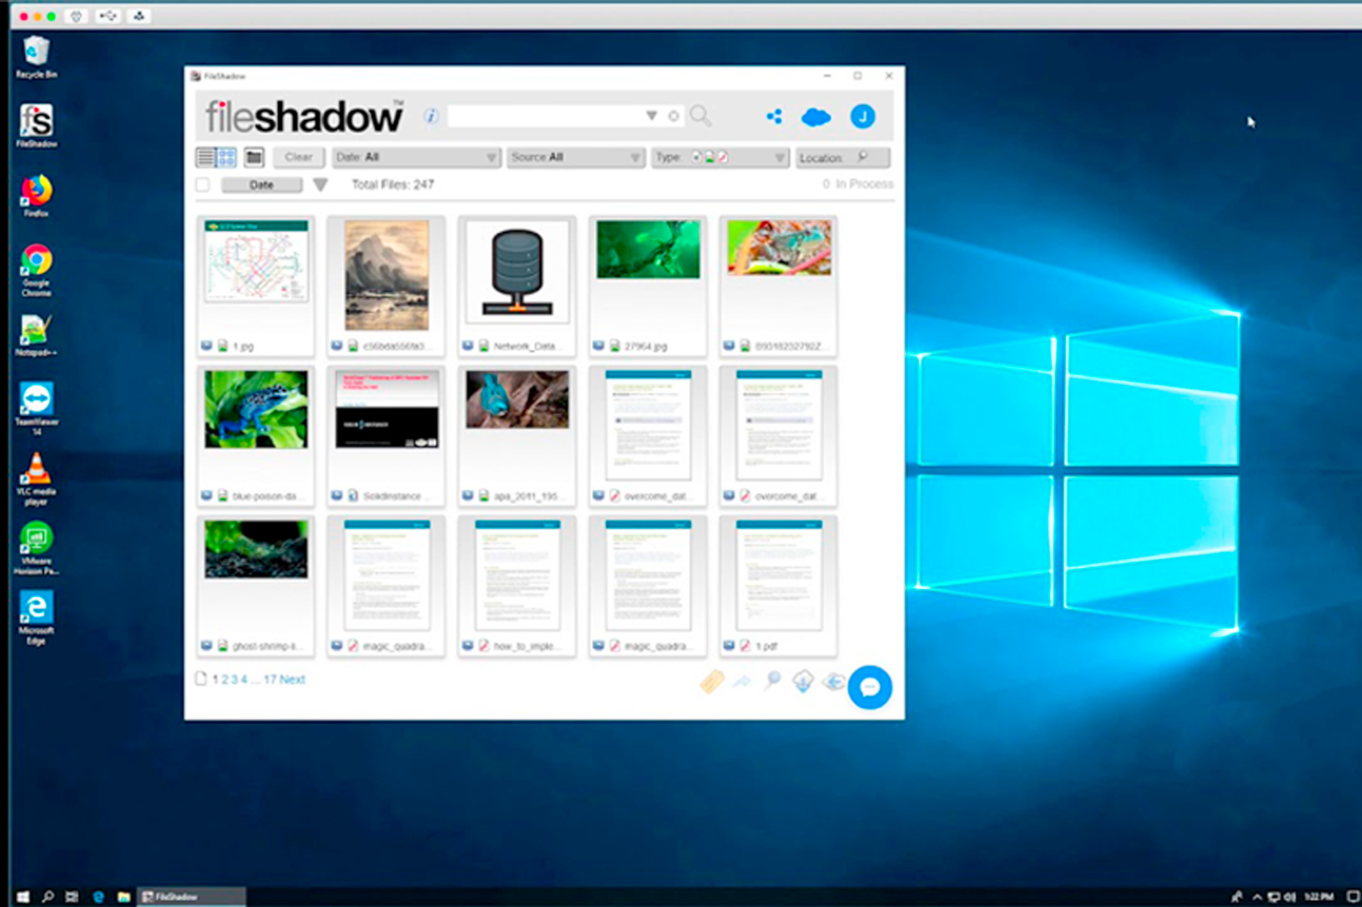This screenshot has height=907, width=1362.
Task: Open the Date: All dropdown
Action: pos(415,157)
